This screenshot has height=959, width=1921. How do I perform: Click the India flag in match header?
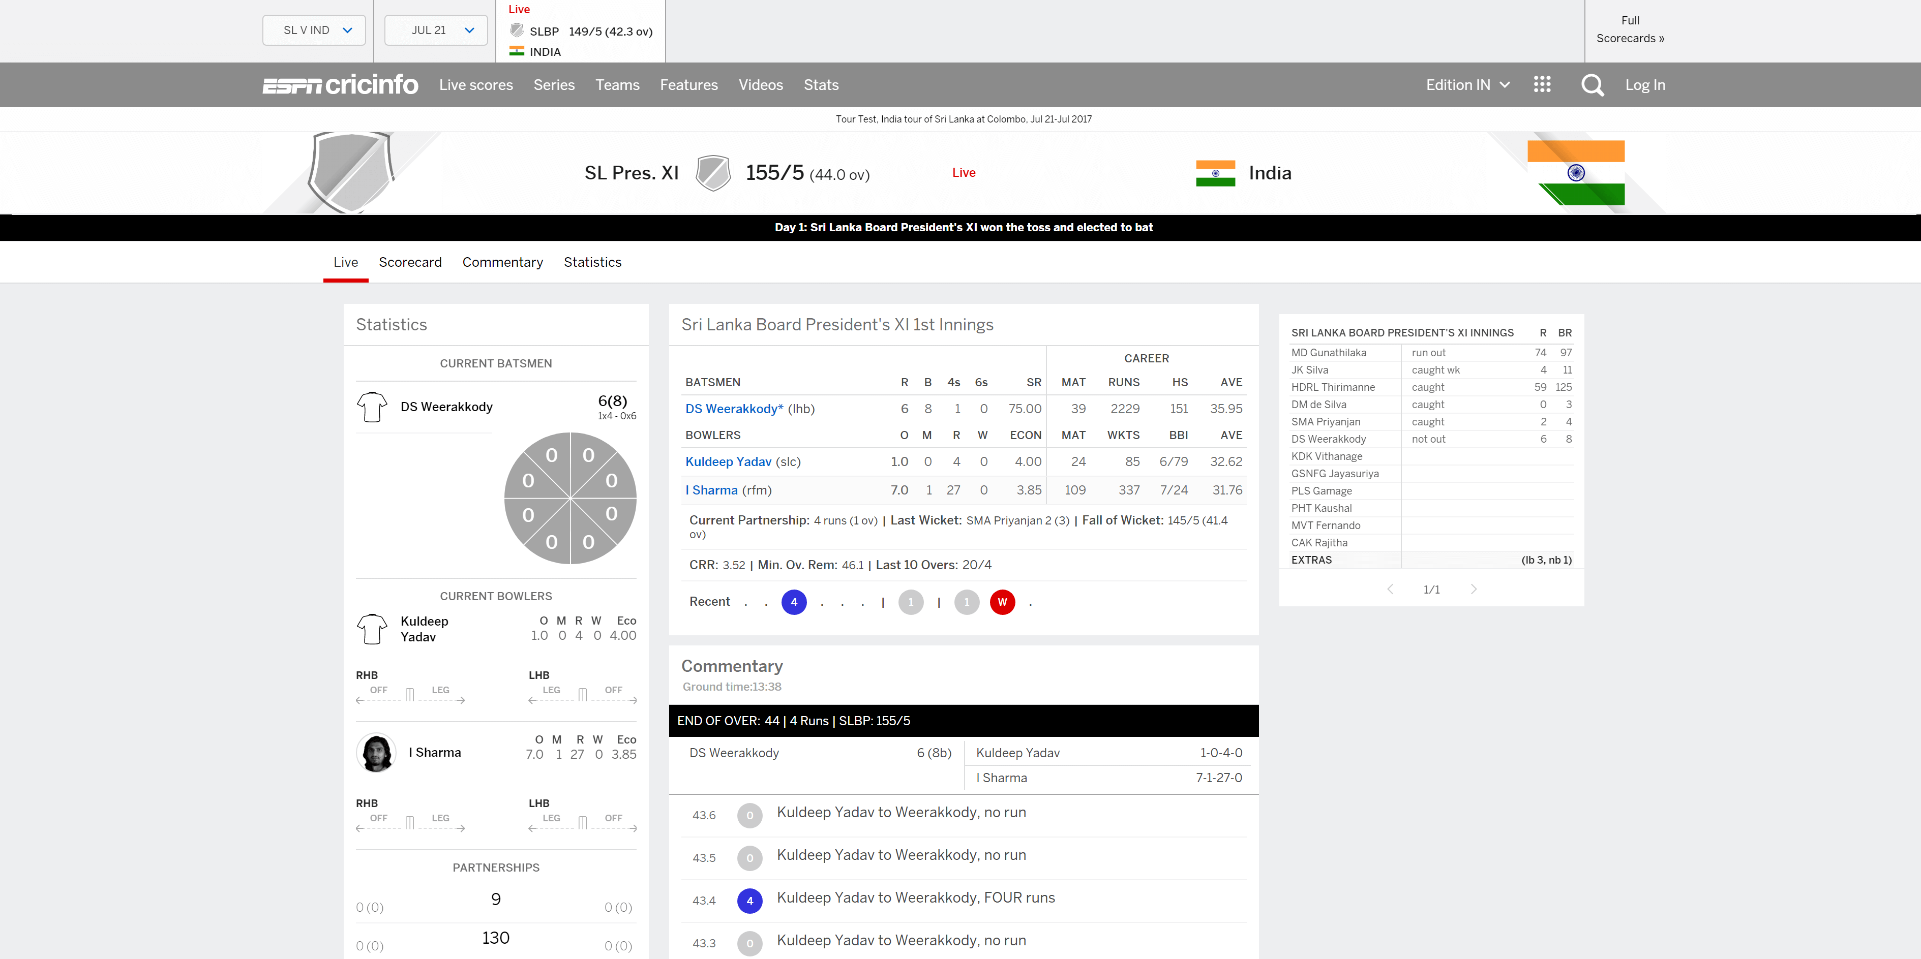point(1216,174)
